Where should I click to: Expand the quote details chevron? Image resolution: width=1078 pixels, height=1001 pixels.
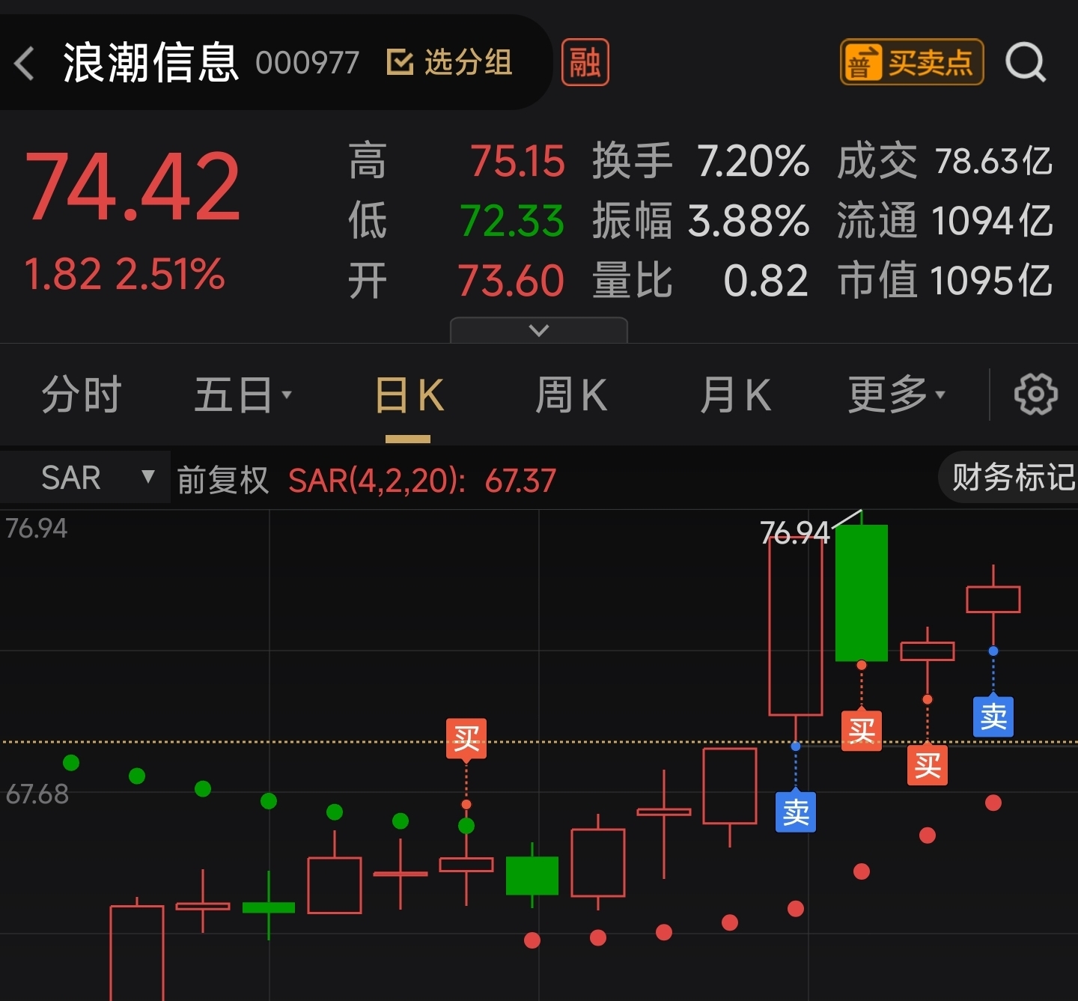(538, 330)
